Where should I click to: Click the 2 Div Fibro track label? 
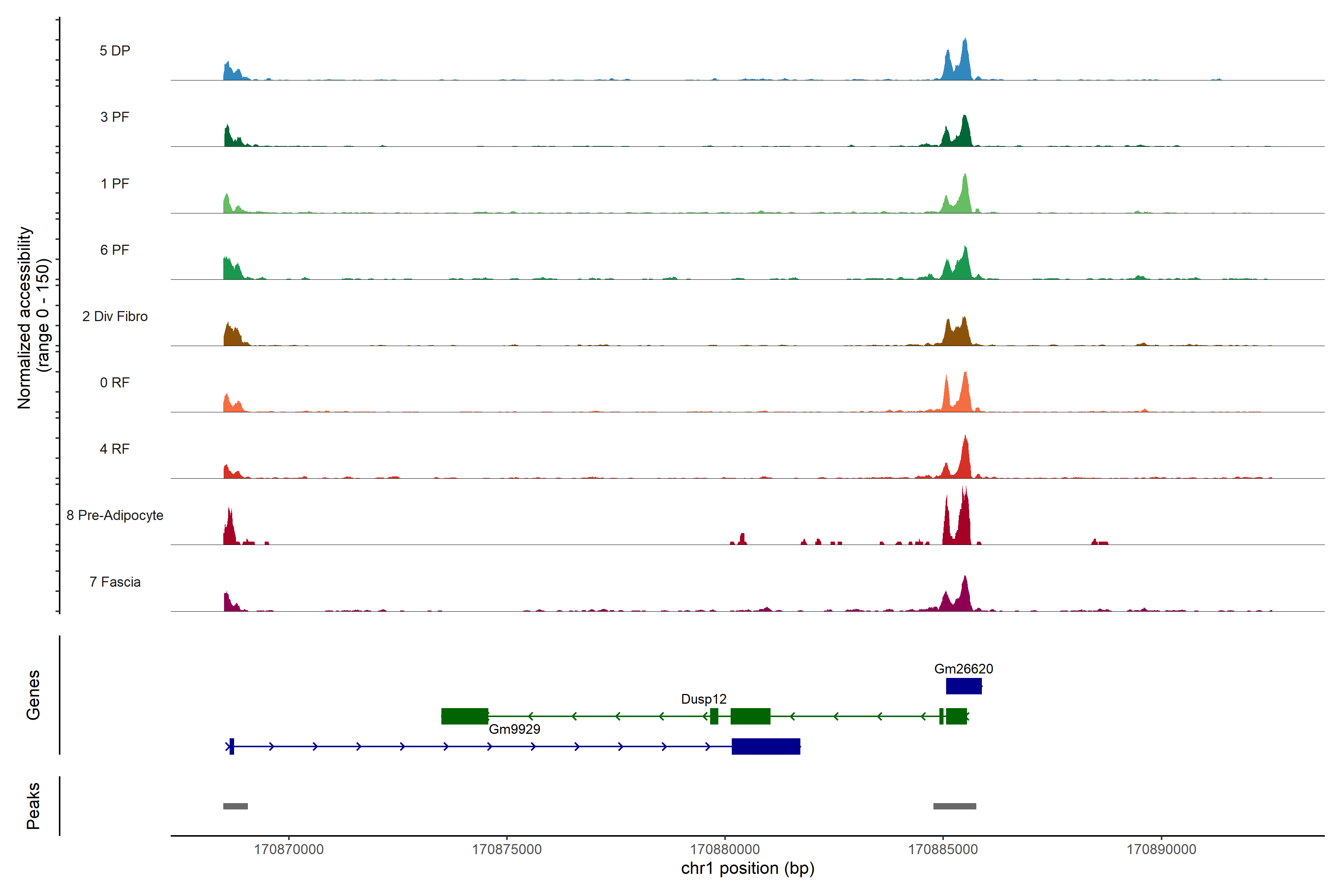[115, 316]
